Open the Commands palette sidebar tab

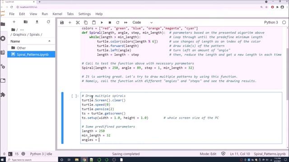pos(3,53)
